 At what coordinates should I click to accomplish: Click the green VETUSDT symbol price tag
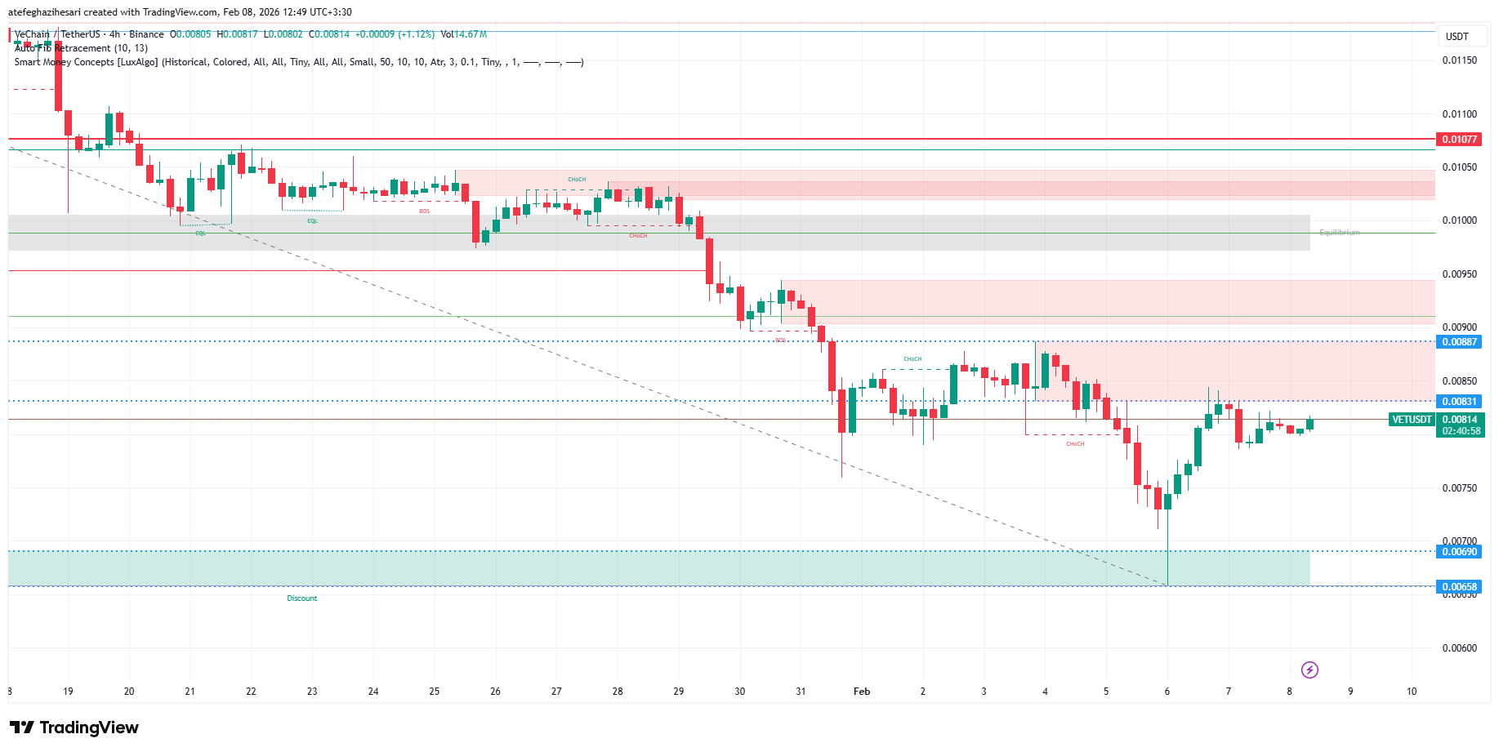(1411, 420)
